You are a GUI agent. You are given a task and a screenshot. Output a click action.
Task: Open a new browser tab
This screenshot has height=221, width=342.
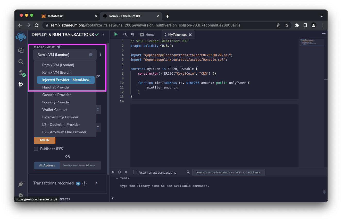coord(168,16)
